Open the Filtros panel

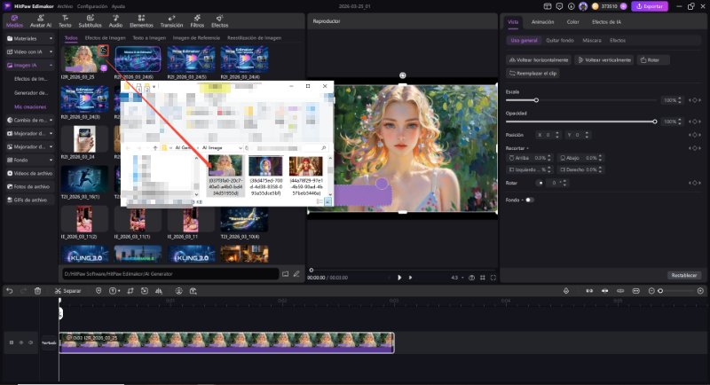[x=197, y=21]
